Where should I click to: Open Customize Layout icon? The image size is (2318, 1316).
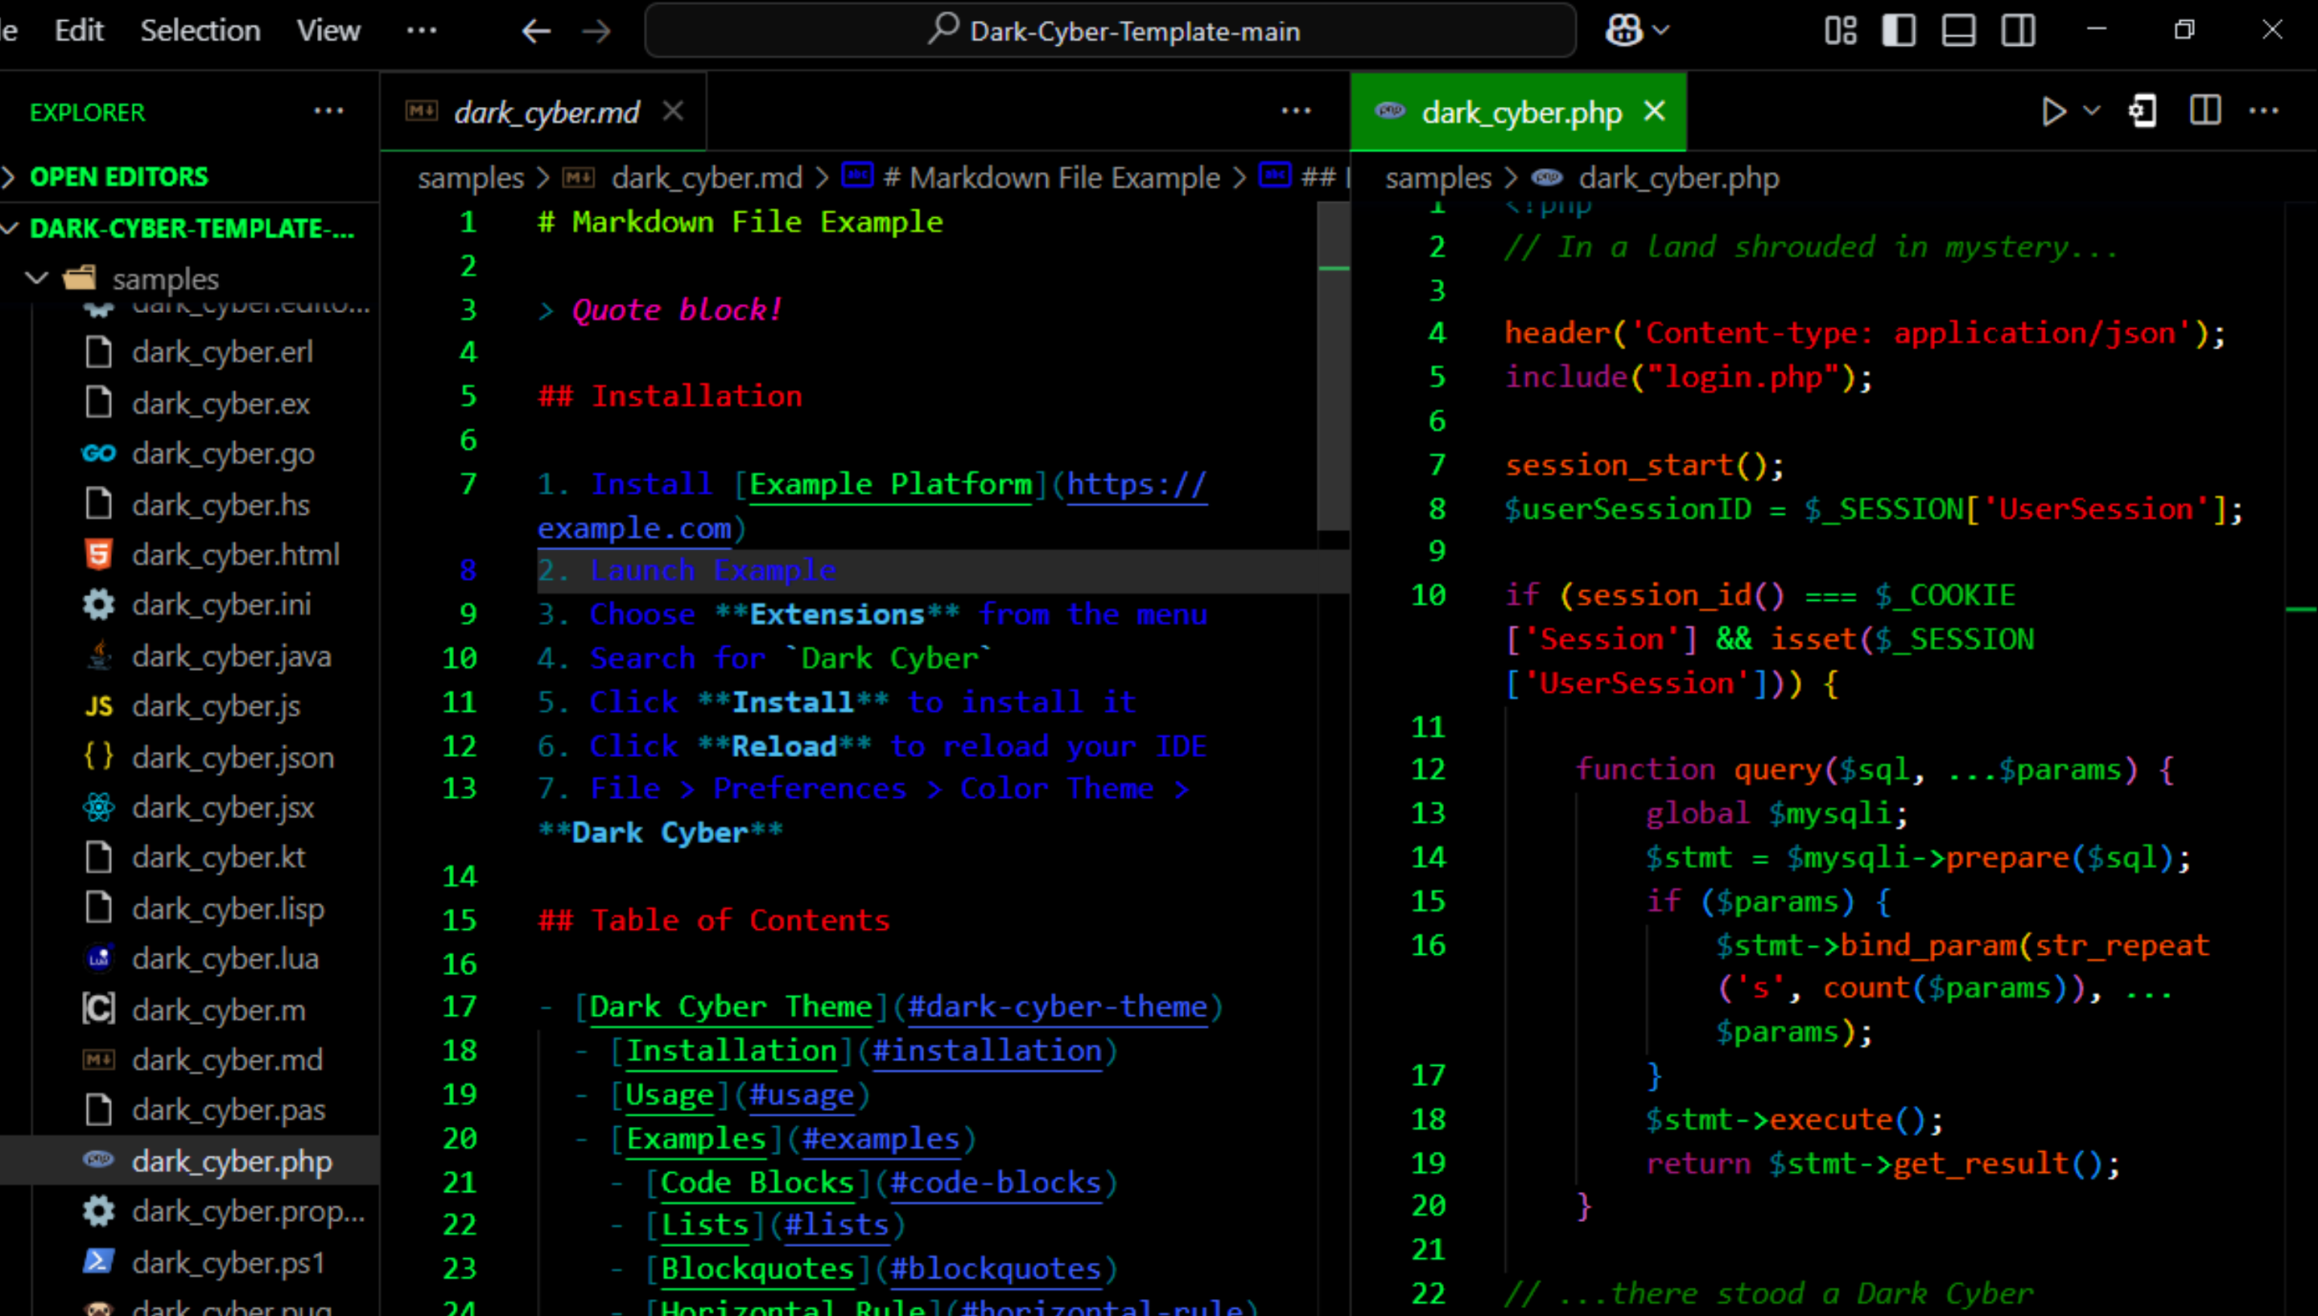[x=1840, y=31]
